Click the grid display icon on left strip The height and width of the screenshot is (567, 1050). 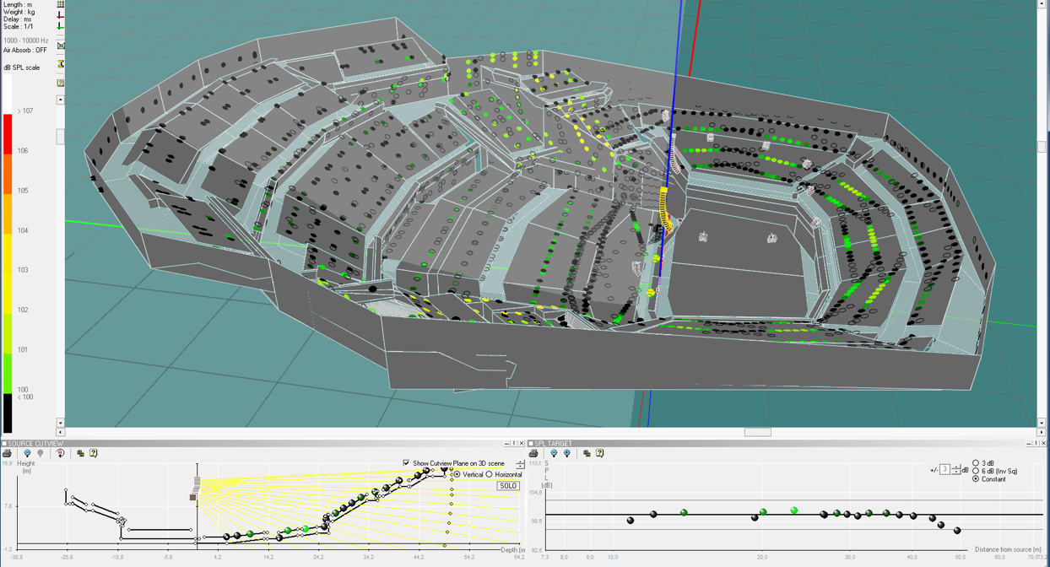click(60, 4)
